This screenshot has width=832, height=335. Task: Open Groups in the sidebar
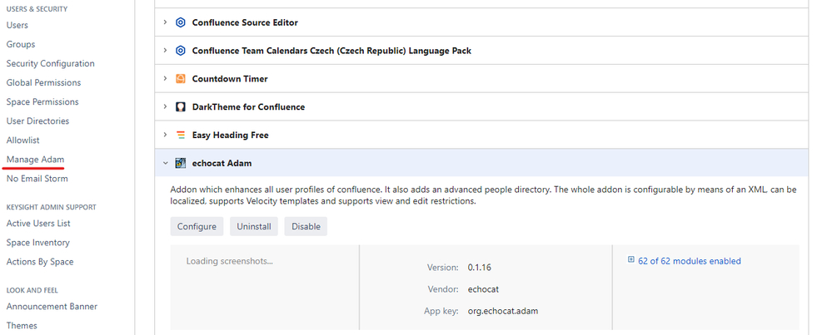pos(21,44)
